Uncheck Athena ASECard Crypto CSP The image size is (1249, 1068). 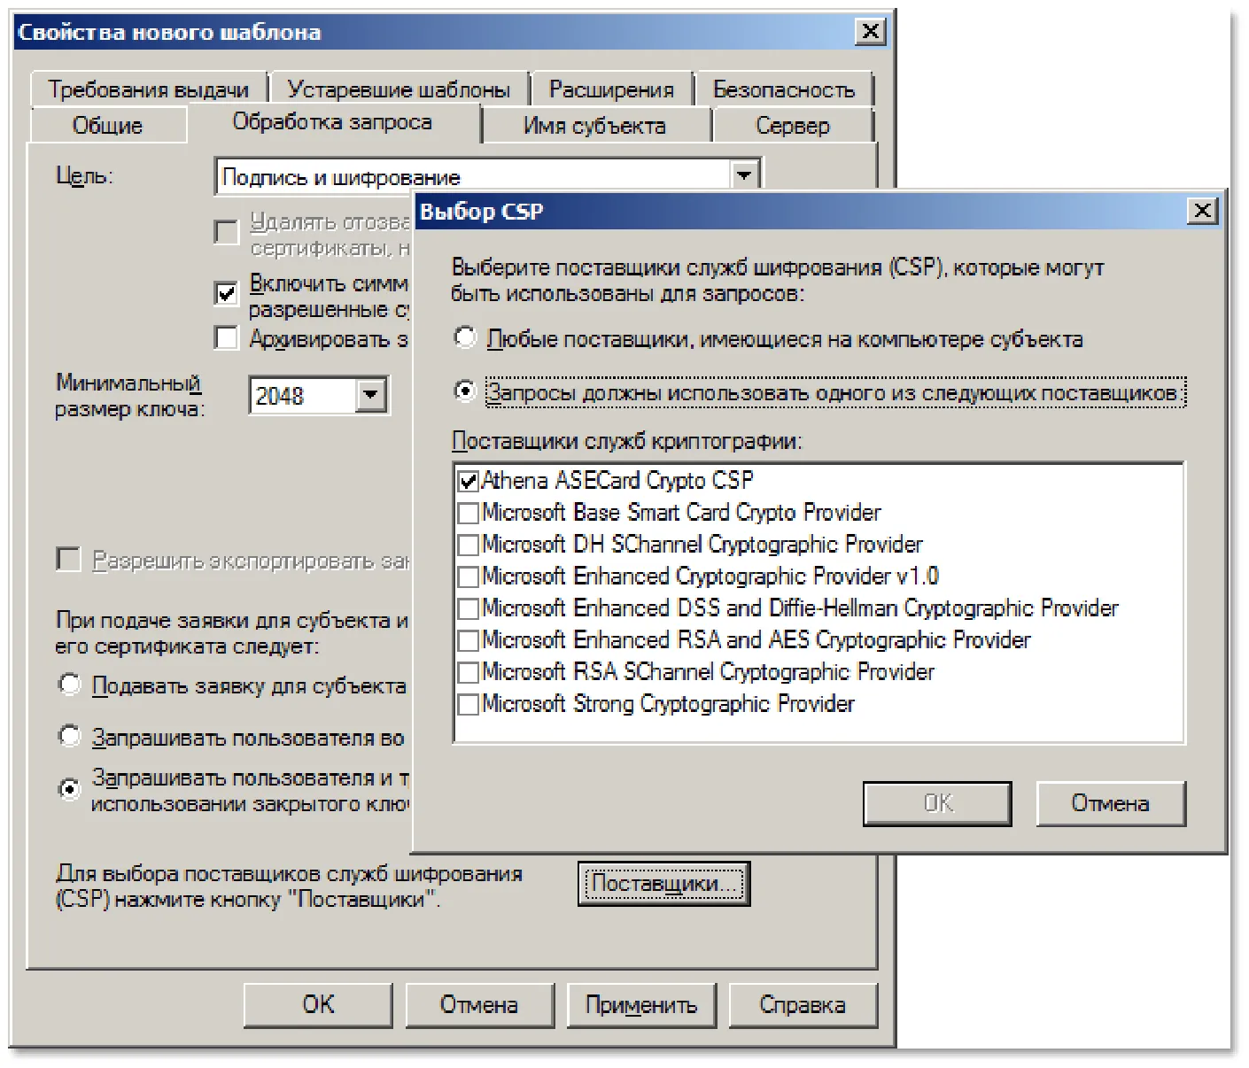click(x=468, y=481)
